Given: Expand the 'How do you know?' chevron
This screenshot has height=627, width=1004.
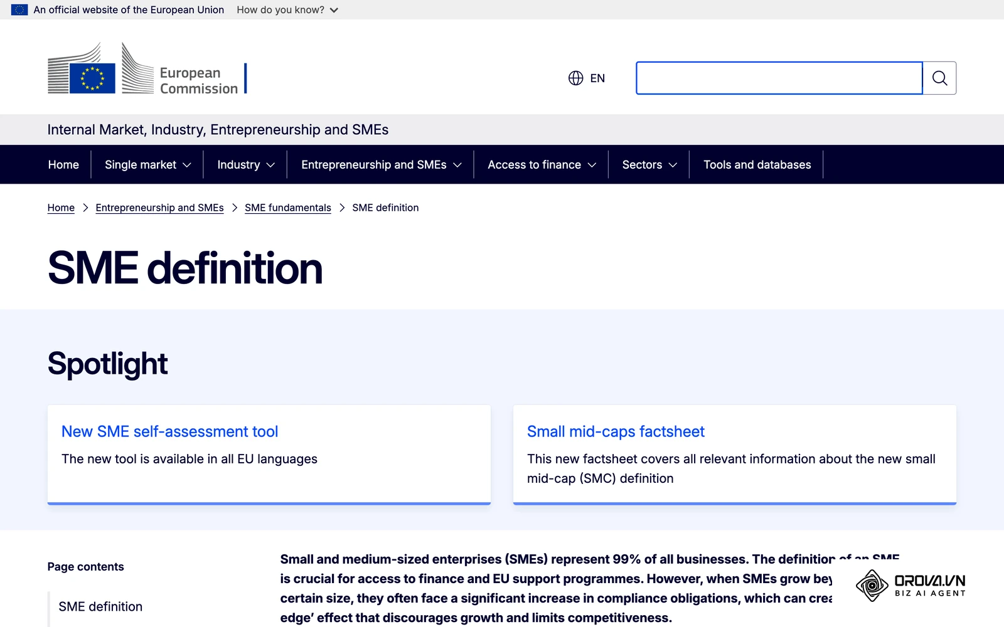Looking at the screenshot, I should pyautogui.click(x=334, y=10).
